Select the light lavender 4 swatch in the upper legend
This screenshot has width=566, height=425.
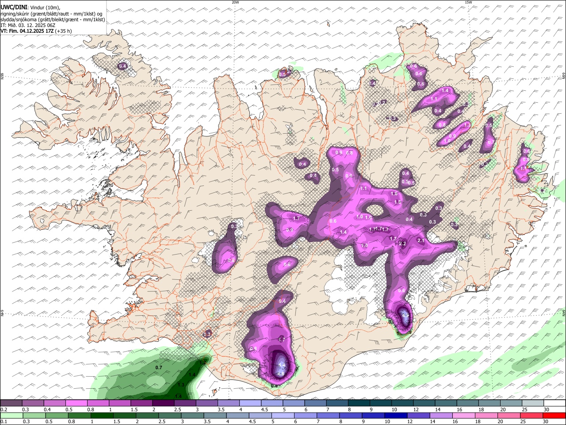[x=250, y=403]
